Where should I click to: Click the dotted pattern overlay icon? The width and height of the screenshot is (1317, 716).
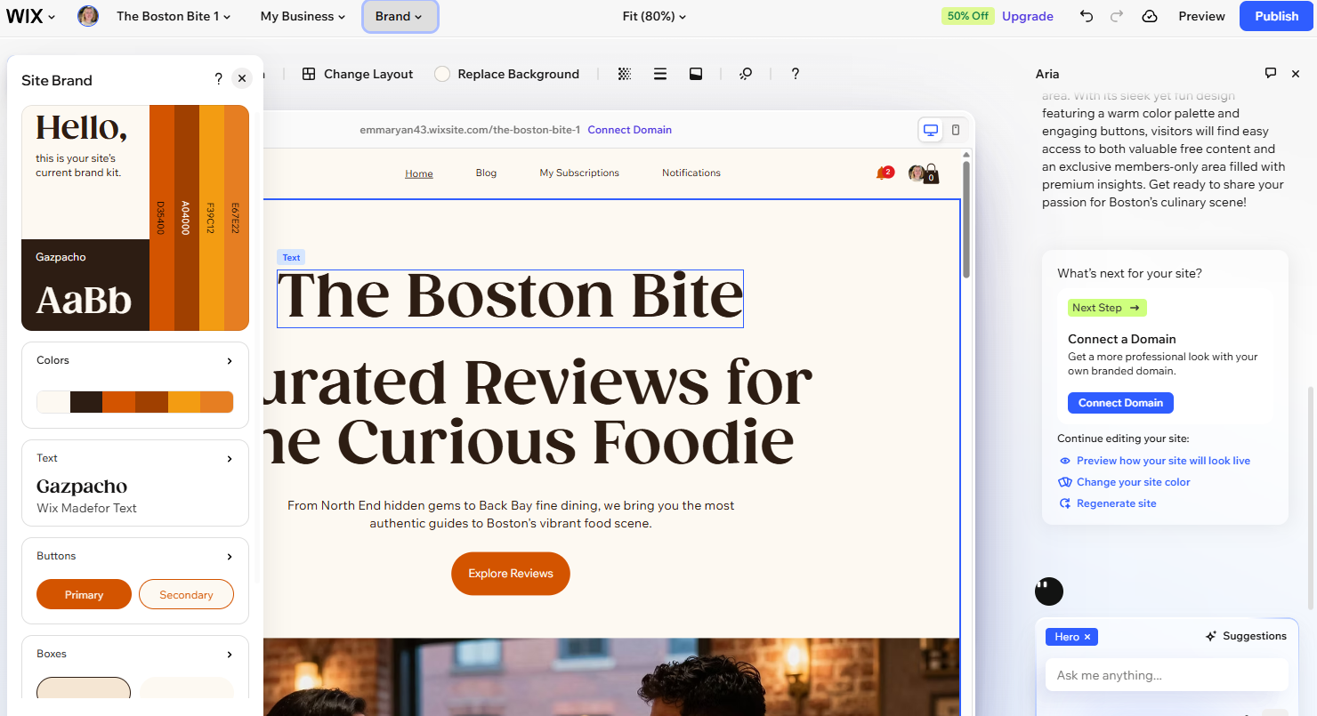click(x=625, y=74)
